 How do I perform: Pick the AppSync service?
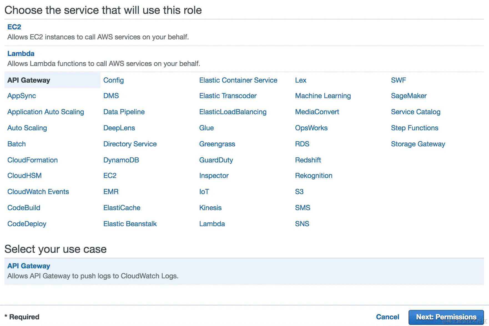click(x=22, y=96)
